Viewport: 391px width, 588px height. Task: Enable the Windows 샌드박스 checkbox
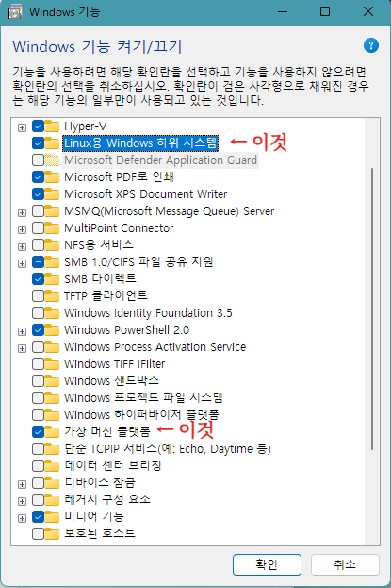pos(39,380)
